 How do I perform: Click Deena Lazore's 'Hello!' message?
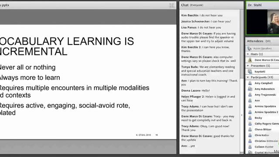click(x=196, y=90)
